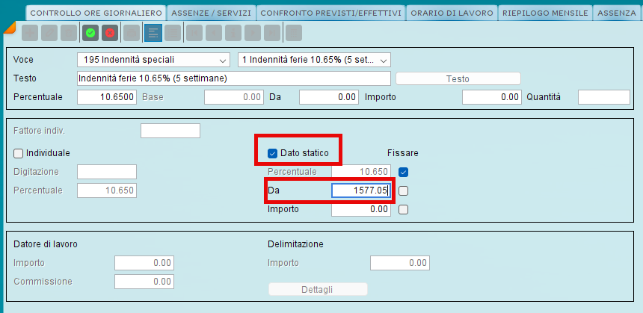This screenshot has width=643, height=313.
Task: Click the static Percentuale field under Dato statico
Action: click(361, 172)
